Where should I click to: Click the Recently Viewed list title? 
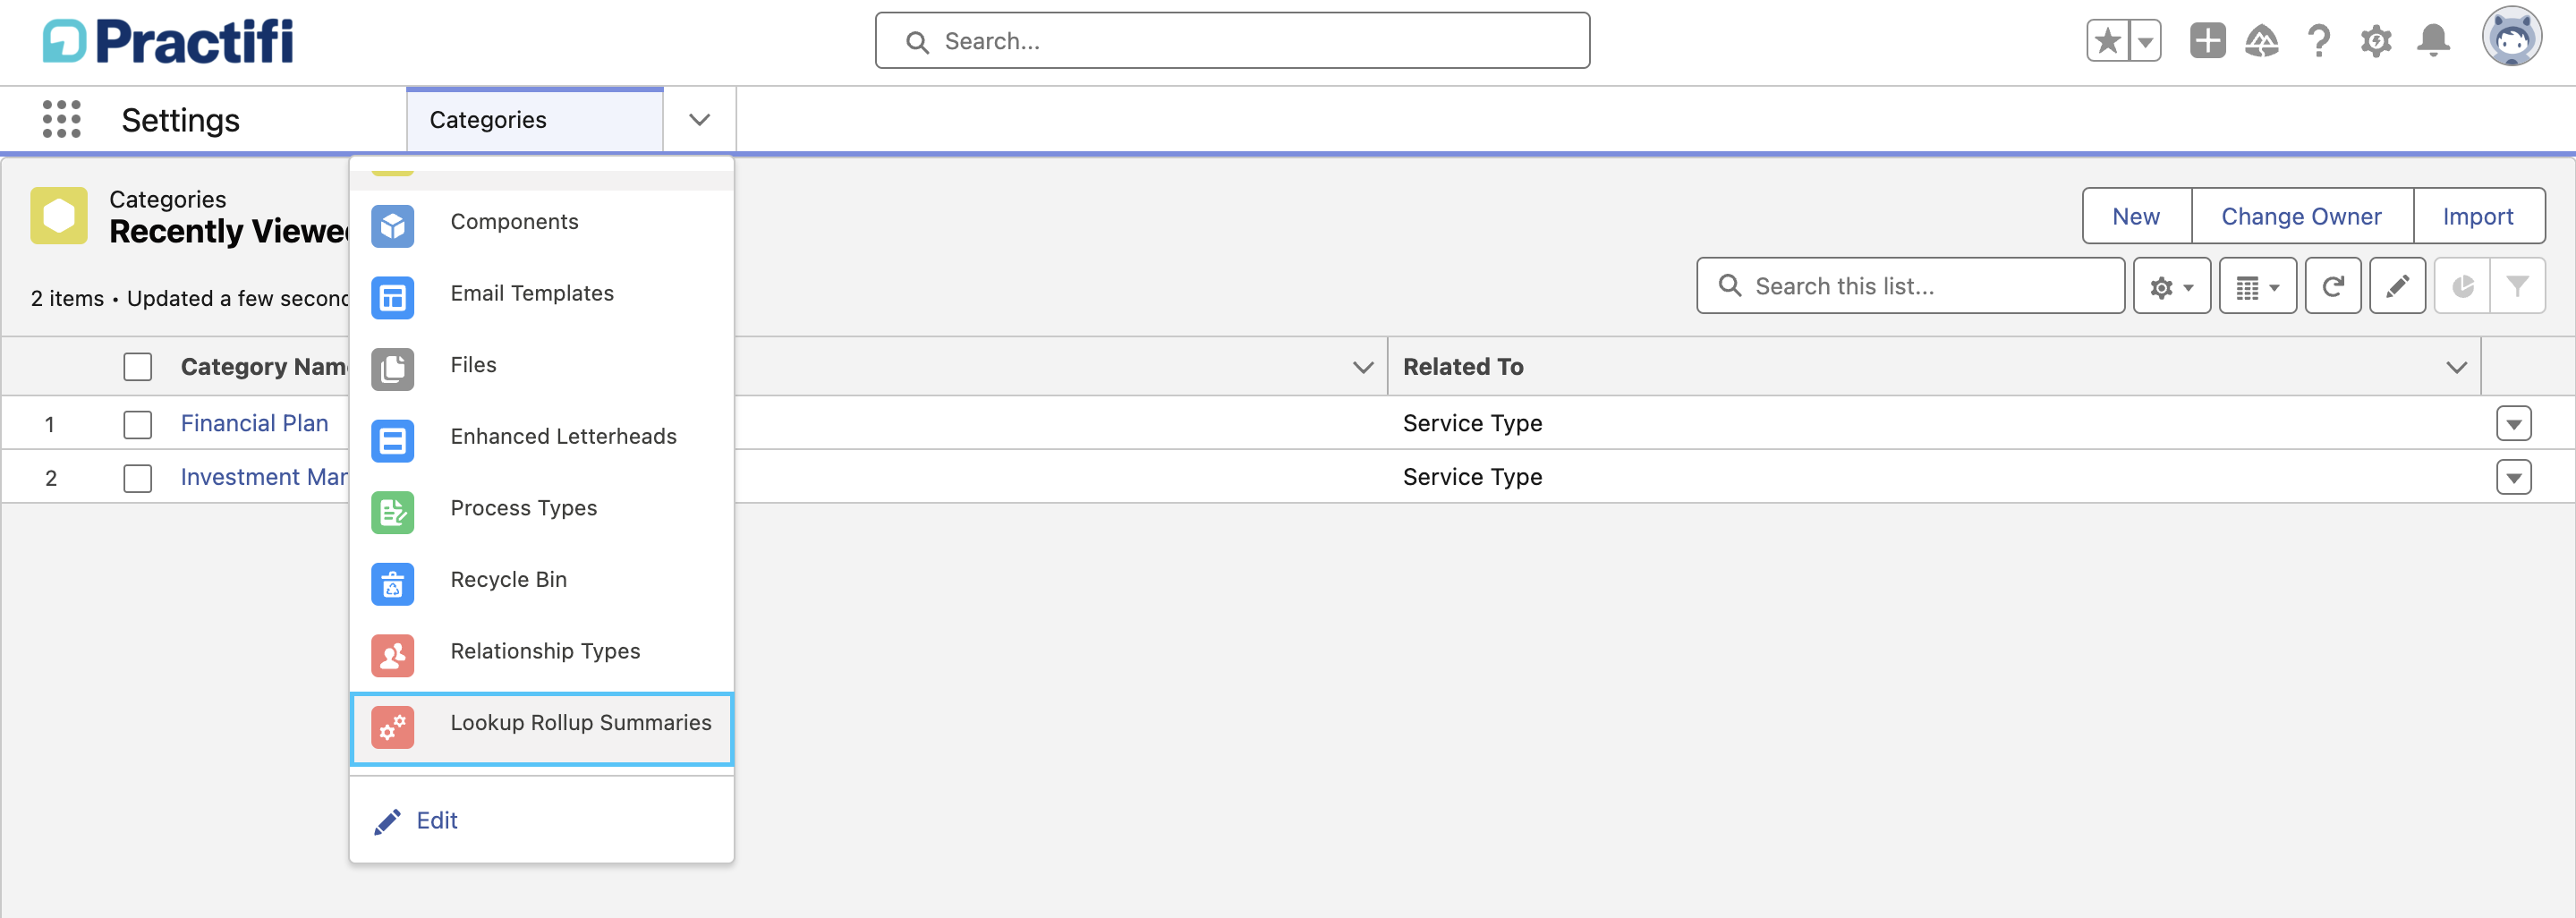[229, 232]
